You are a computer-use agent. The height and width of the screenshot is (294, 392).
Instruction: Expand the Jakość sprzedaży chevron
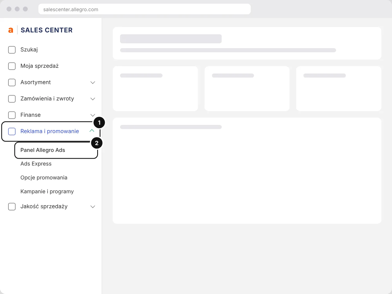point(93,207)
